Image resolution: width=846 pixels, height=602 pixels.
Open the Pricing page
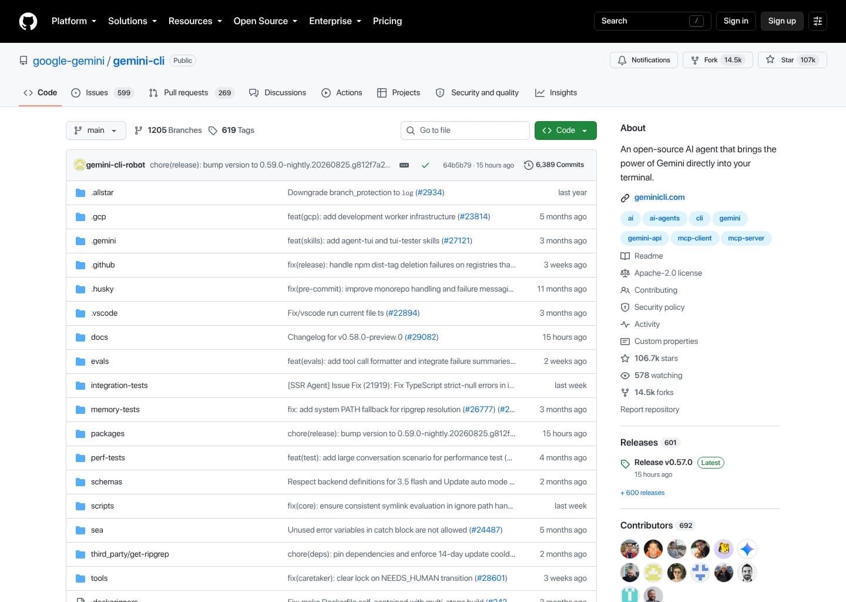[x=387, y=21]
